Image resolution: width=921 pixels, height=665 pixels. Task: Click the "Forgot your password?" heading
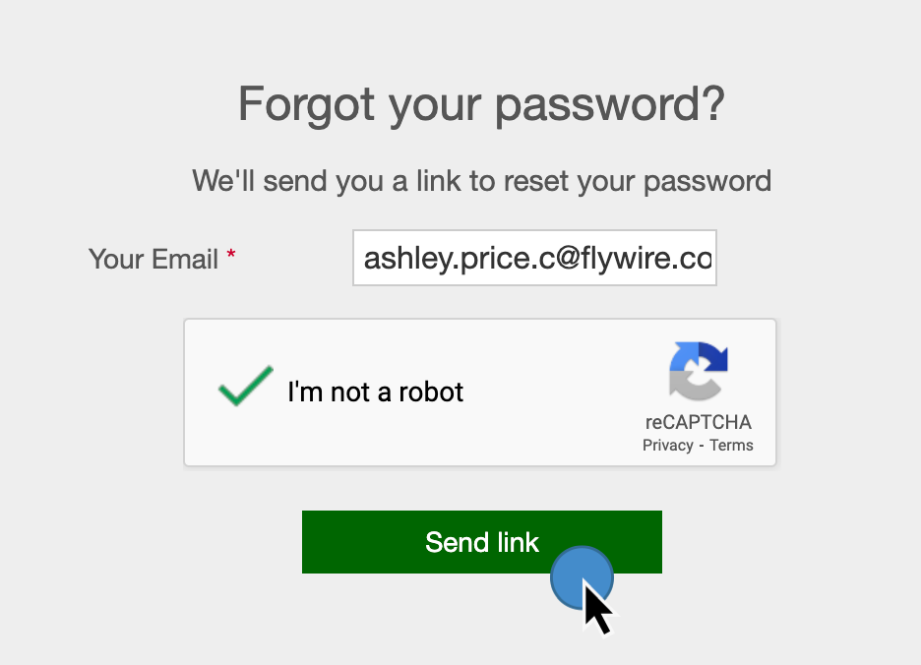[x=481, y=104]
